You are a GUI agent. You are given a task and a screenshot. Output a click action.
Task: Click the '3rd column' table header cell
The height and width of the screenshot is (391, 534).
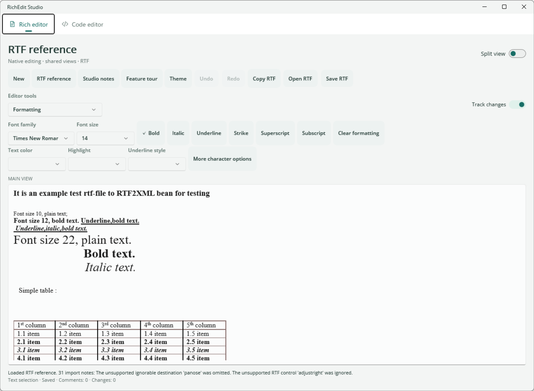[x=119, y=325]
